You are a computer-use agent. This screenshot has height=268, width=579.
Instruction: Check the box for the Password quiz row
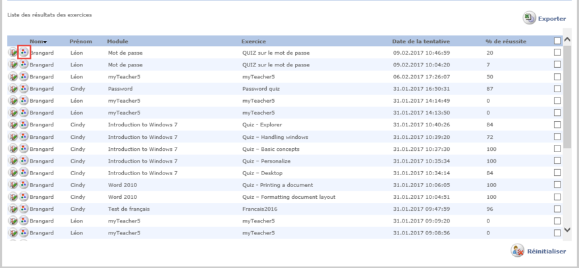[558, 89]
